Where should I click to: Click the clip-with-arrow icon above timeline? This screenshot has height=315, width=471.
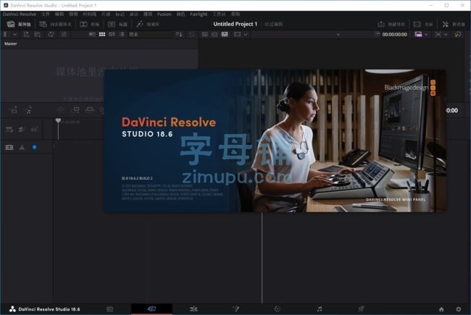(x=14, y=110)
